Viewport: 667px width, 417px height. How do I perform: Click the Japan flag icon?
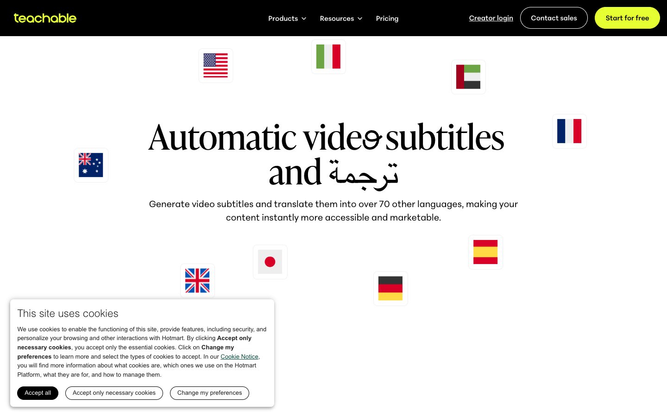click(x=270, y=262)
